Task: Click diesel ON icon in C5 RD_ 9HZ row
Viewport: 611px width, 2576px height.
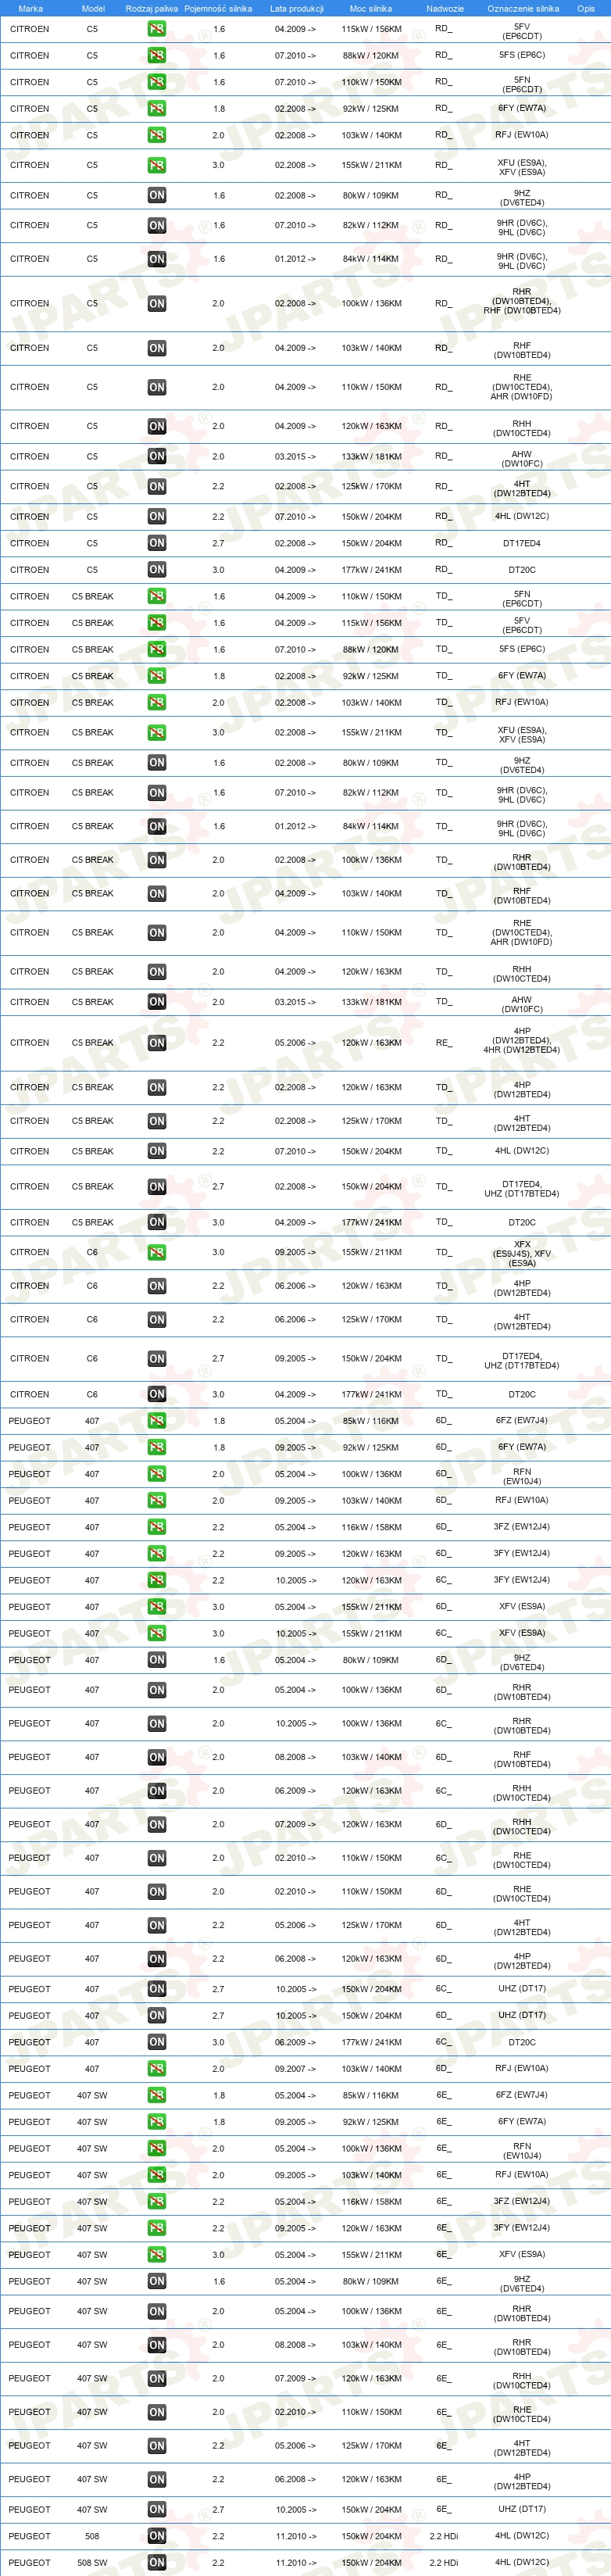Action: pyautogui.click(x=157, y=196)
